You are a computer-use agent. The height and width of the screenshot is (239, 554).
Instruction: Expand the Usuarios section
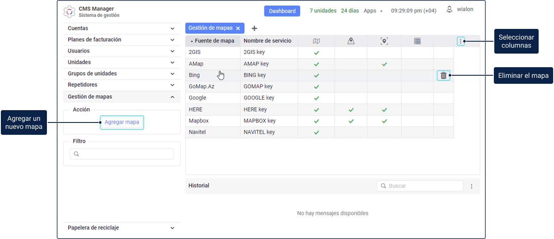[172, 51]
